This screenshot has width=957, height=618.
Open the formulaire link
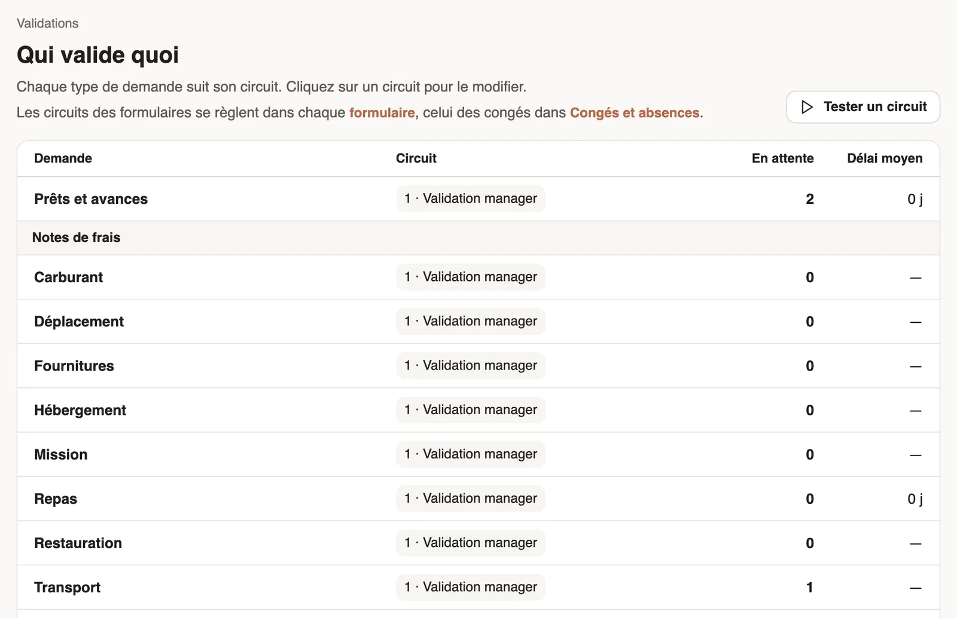pyautogui.click(x=382, y=112)
